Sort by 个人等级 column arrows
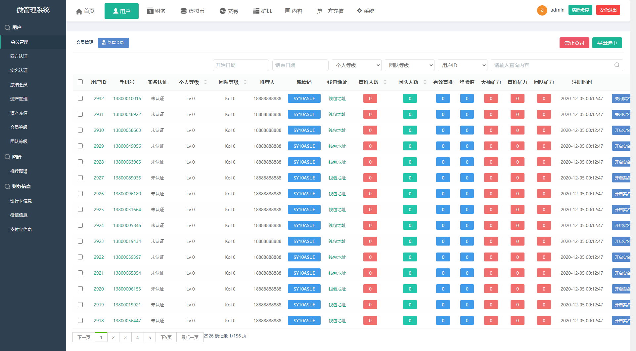The width and height of the screenshot is (636, 351). click(205, 82)
